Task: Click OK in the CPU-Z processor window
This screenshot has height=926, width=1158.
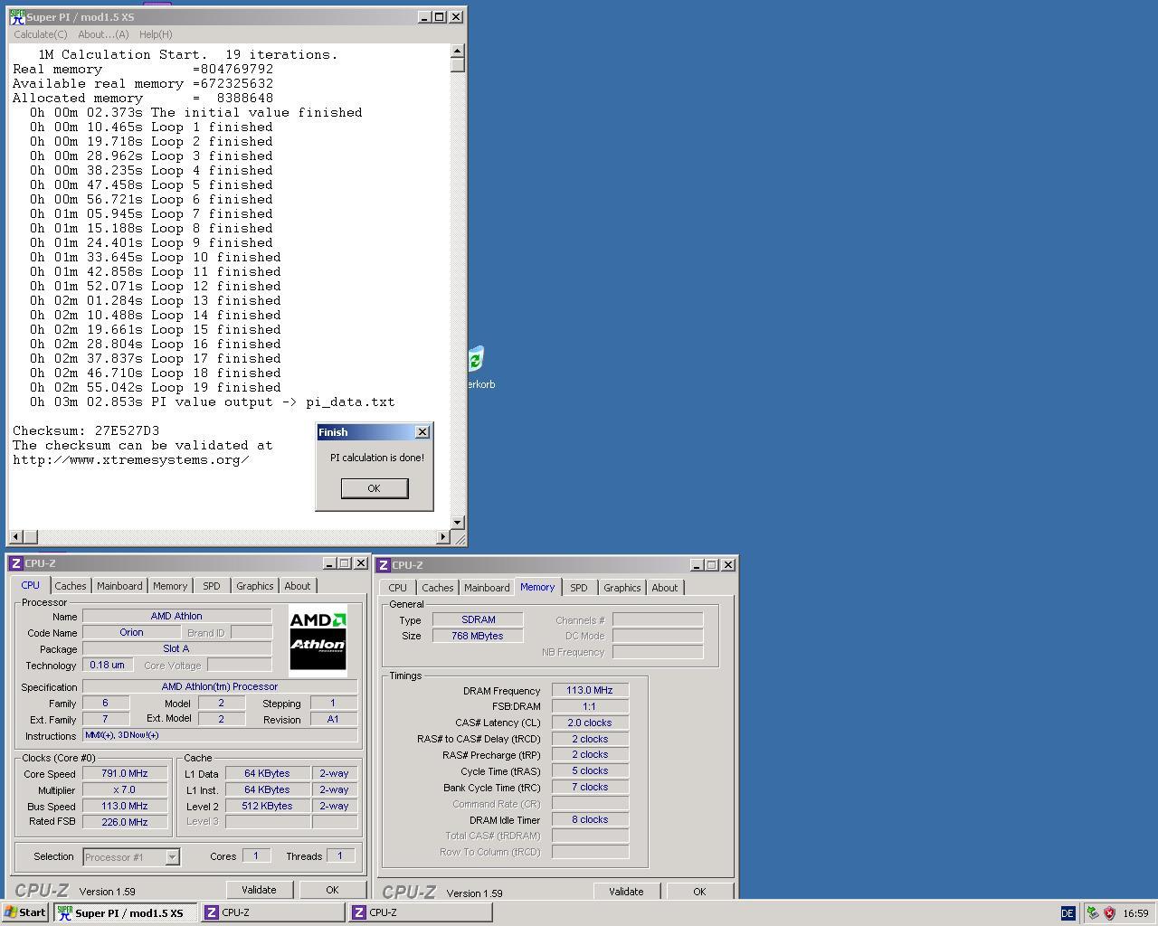Action: 332,890
